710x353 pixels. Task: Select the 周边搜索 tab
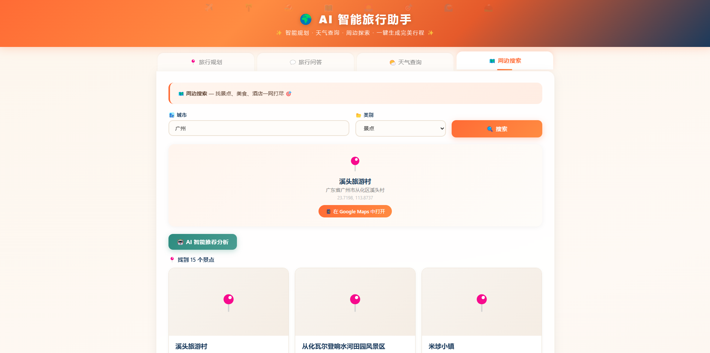click(505, 61)
